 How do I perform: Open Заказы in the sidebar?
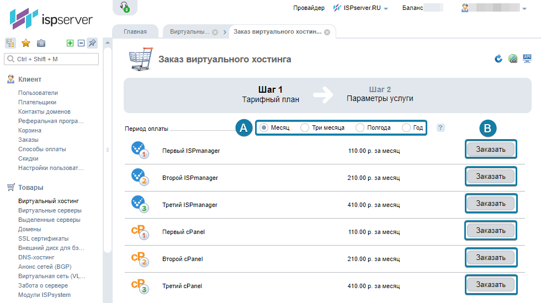(28, 140)
